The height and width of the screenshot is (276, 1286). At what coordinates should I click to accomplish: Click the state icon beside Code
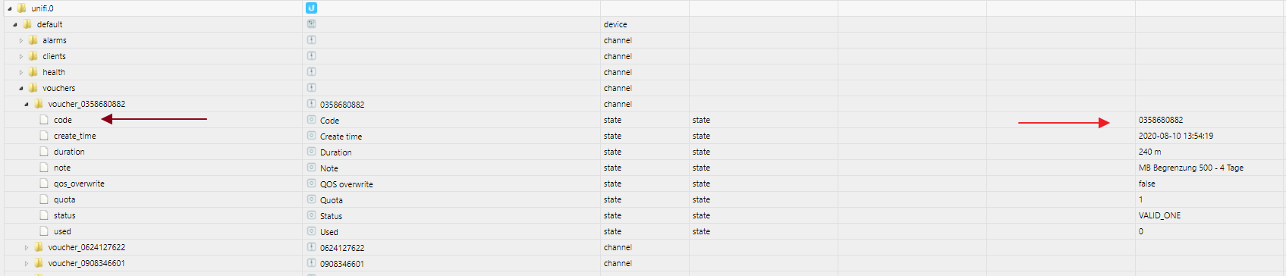[x=311, y=120]
